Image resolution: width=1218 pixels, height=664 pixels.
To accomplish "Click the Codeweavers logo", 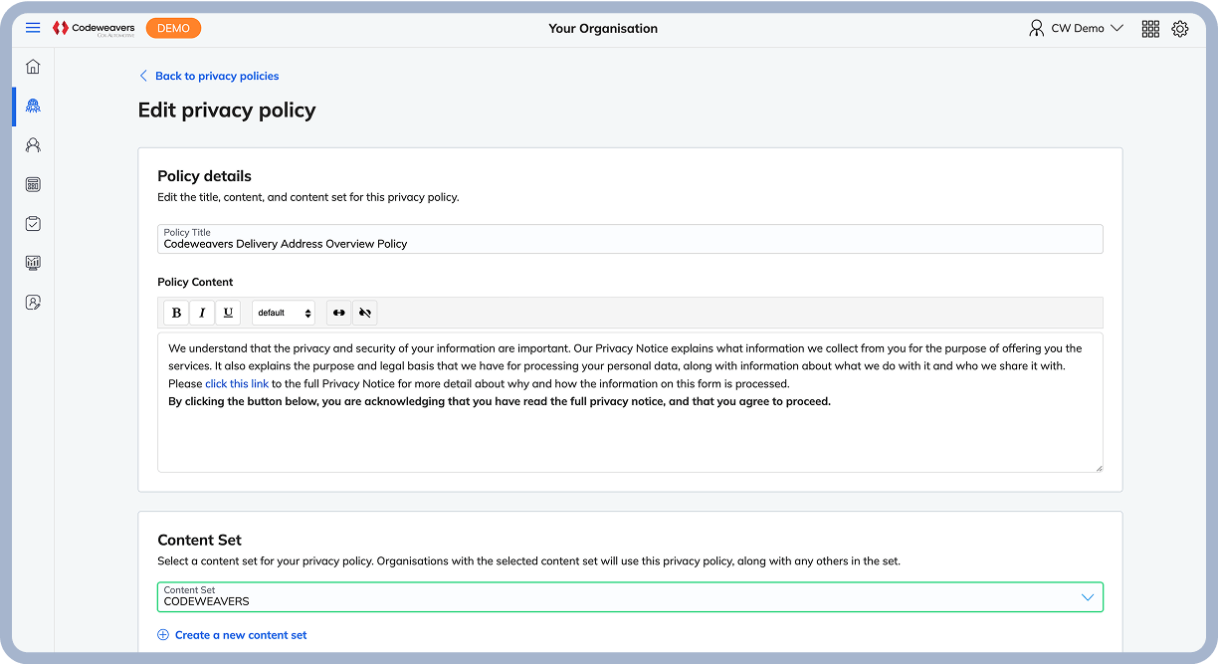I will click(94, 28).
